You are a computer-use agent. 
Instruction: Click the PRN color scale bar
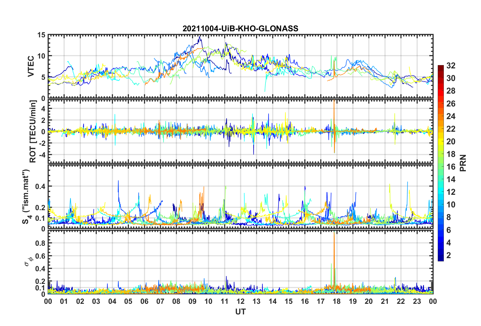click(441, 163)
